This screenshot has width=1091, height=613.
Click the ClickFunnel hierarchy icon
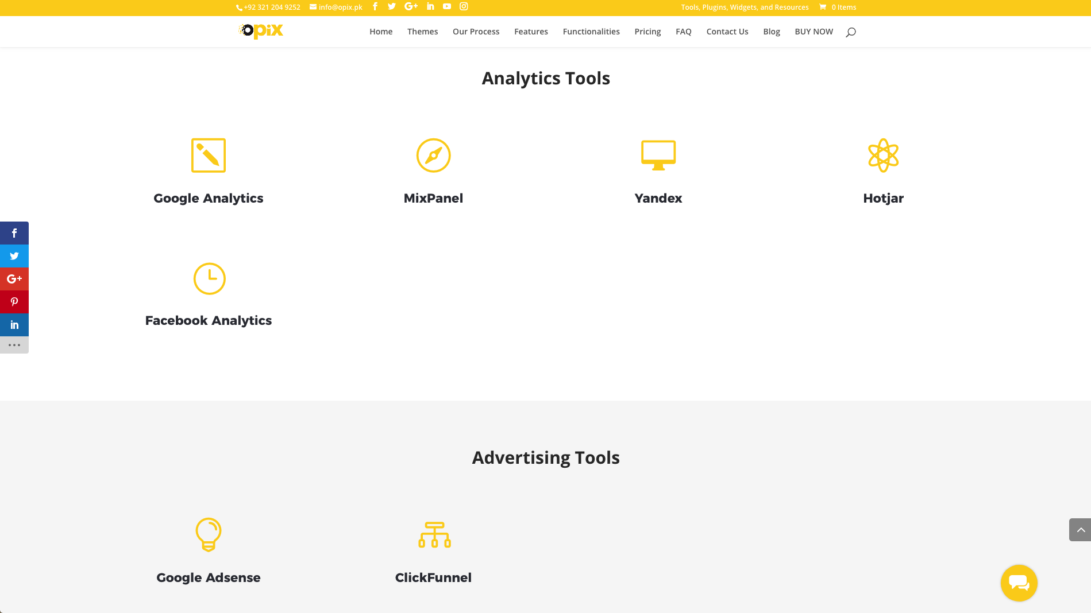pyautogui.click(x=434, y=534)
